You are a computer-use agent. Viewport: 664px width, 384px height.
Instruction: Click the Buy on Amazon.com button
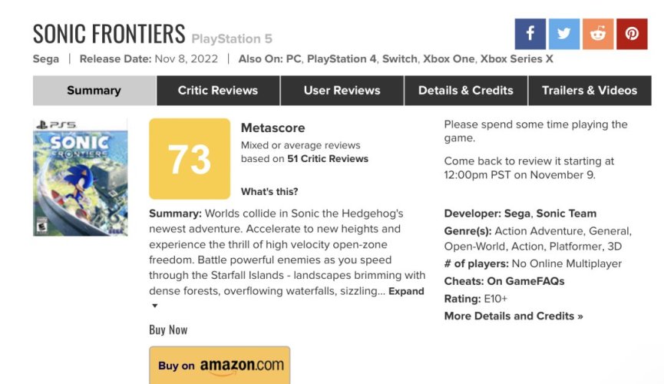click(x=220, y=366)
